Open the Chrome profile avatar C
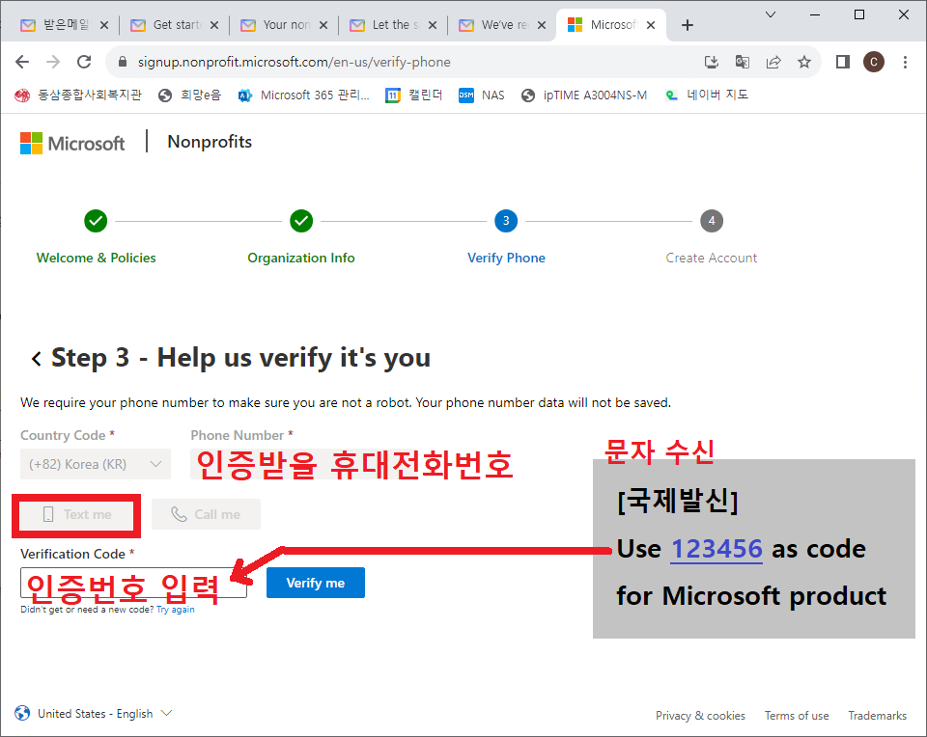927x737 pixels. coord(874,62)
